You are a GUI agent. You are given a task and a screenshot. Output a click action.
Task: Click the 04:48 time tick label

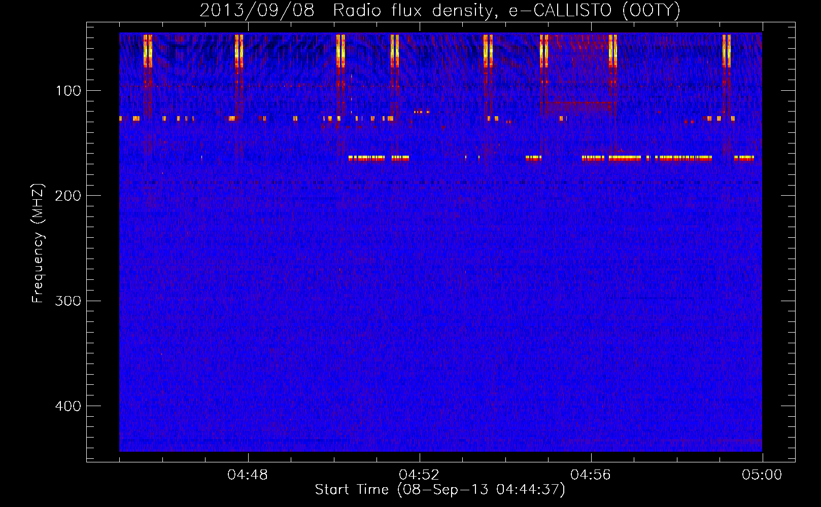(248, 475)
